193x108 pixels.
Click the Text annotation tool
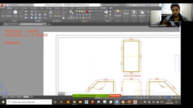click(51, 13)
